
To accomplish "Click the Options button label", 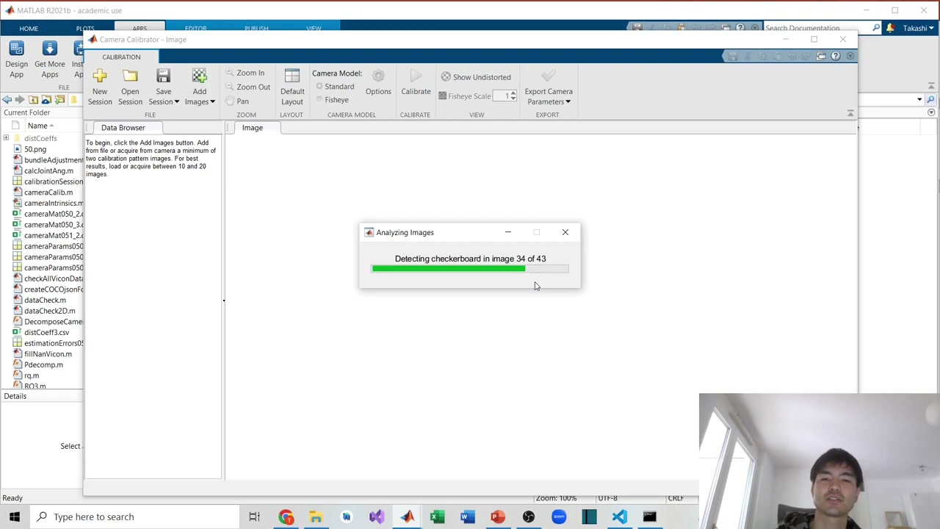I will tap(378, 92).
